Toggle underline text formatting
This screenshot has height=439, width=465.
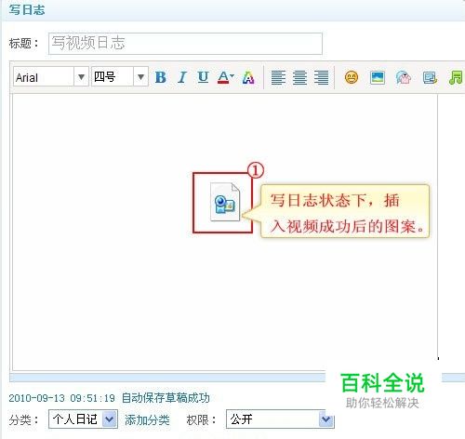(x=203, y=77)
